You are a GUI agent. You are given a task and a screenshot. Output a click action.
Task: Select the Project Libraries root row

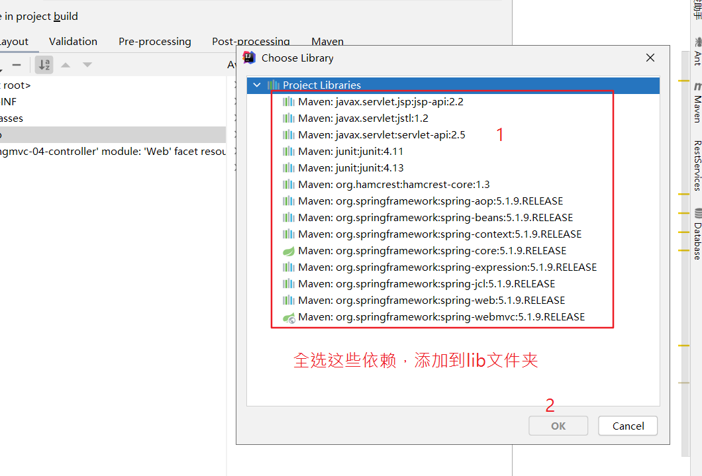click(x=453, y=85)
